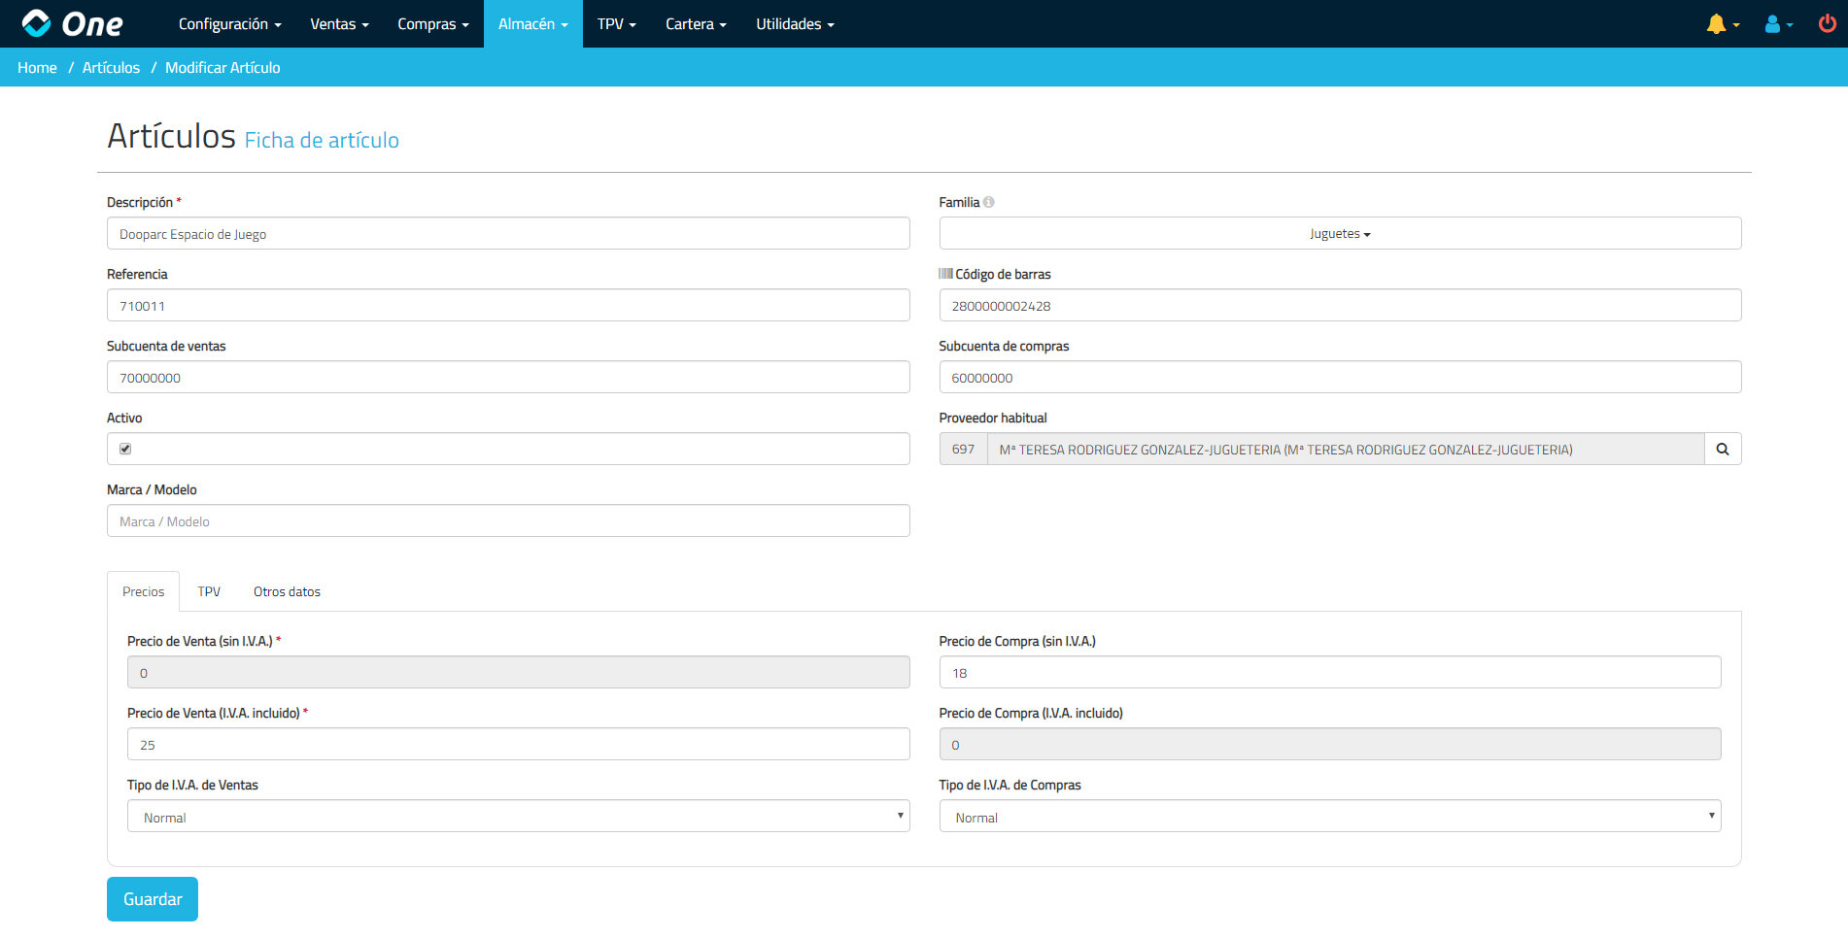Click the Familia info icon

point(988,203)
